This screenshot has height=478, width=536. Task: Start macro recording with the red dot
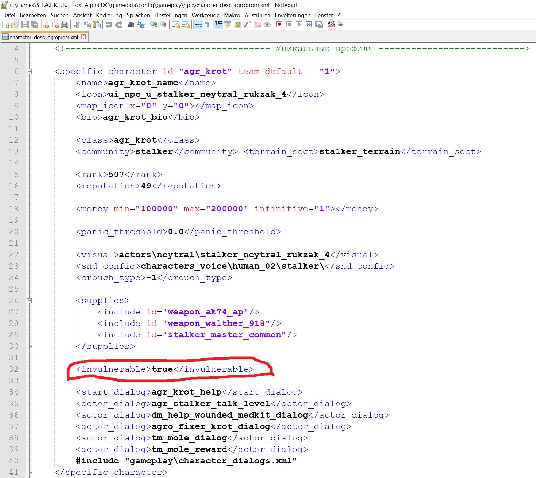tap(279, 25)
